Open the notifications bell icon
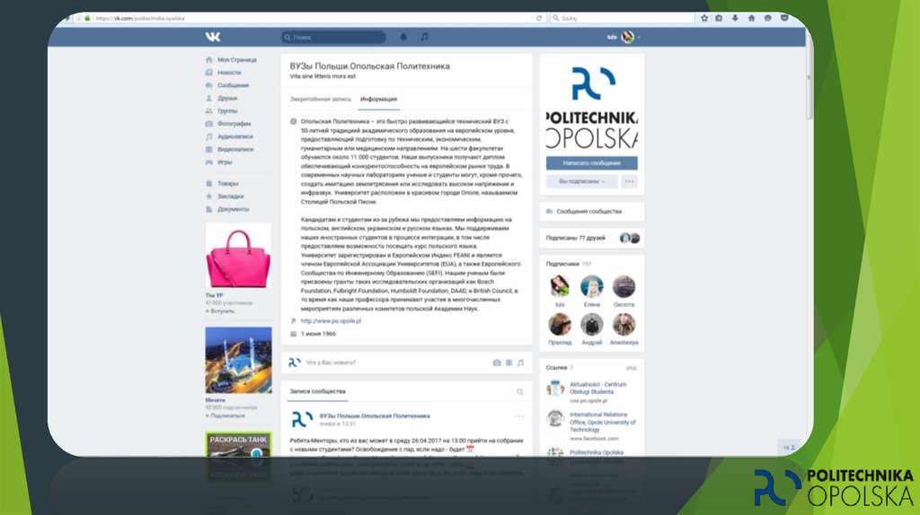920x515 pixels. pyautogui.click(x=403, y=37)
